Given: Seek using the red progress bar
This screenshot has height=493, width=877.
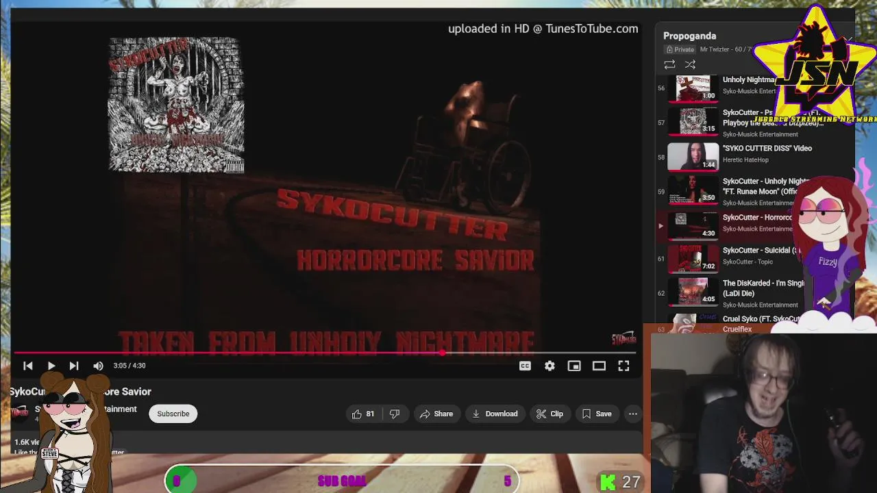Looking at the screenshot, I should (325, 353).
